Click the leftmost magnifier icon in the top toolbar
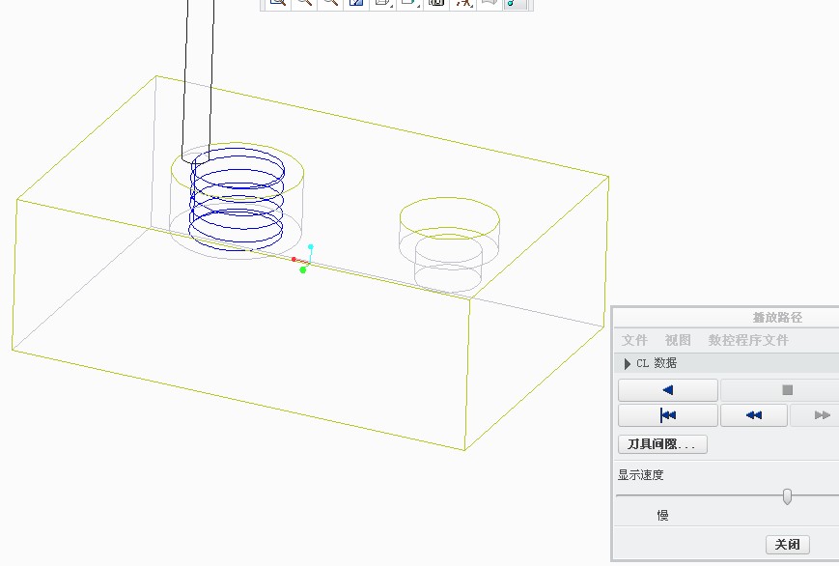Image resolution: width=839 pixels, height=566 pixels. point(277,3)
